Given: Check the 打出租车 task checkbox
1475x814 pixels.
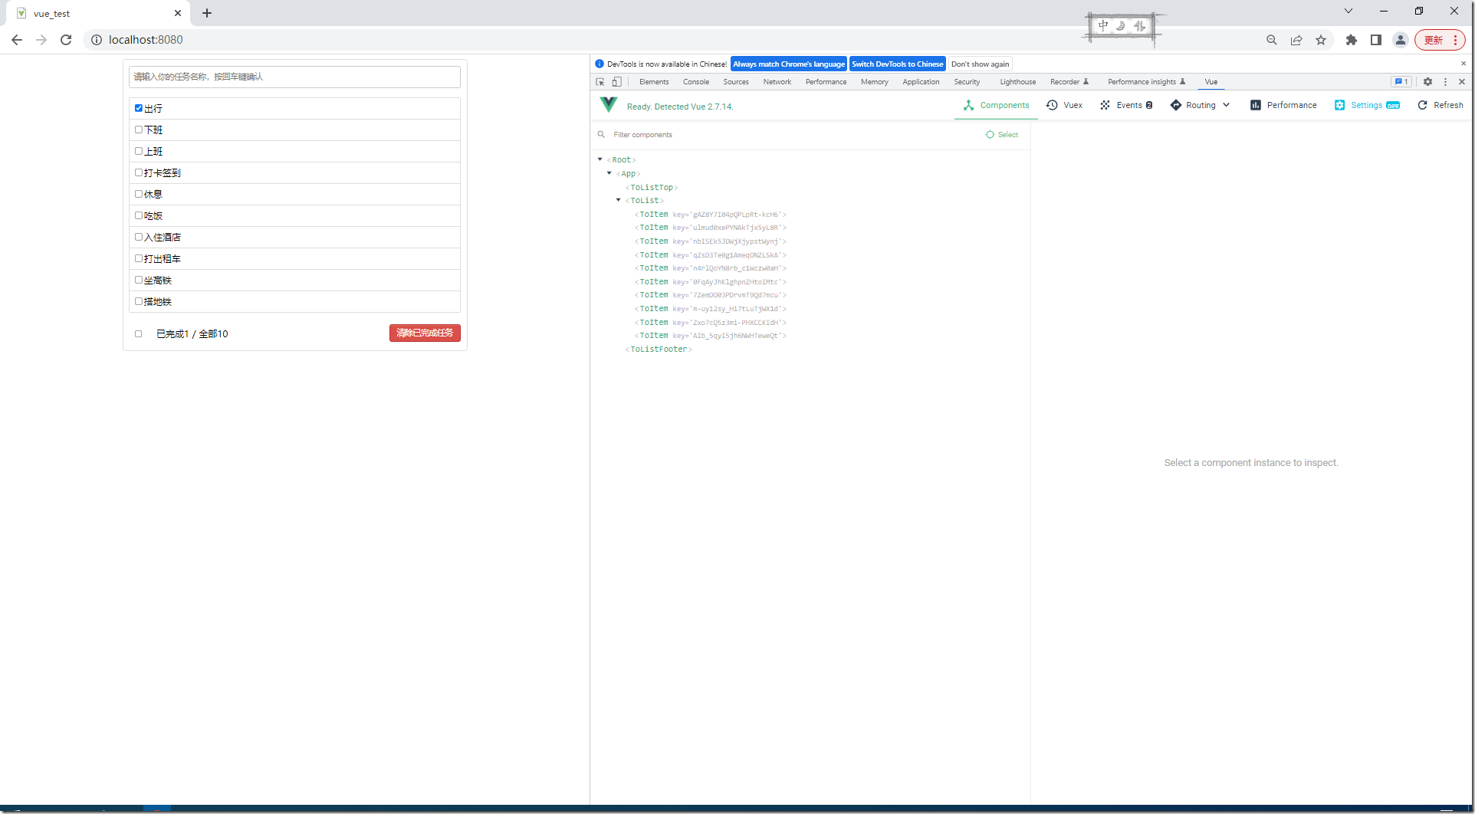Looking at the screenshot, I should click(x=139, y=258).
